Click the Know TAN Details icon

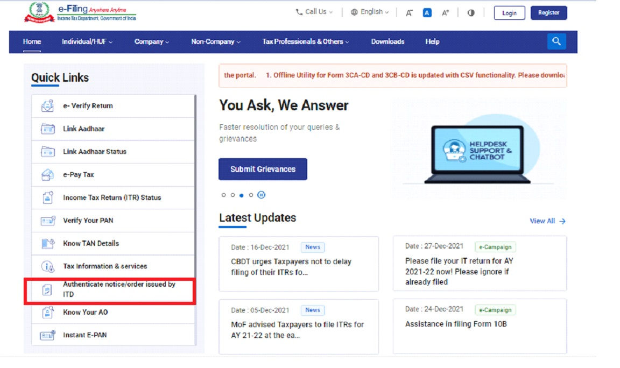click(47, 243)
